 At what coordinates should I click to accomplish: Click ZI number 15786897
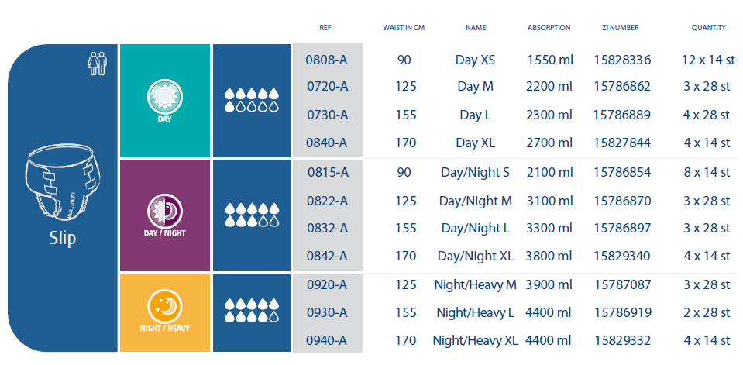click(622, 229)
